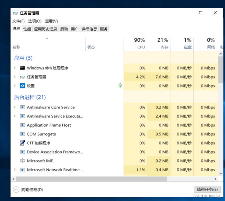225x201 pixels.
Task: Expand Antimalware Service Executable row
Action: pos(15,116)
